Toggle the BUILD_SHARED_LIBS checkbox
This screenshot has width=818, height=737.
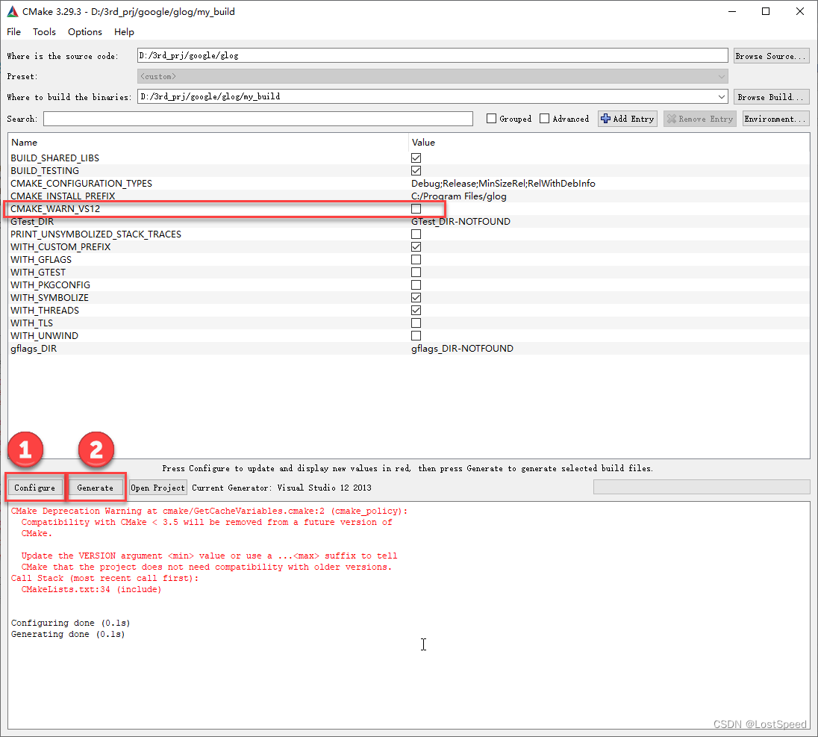pos(416,158)
